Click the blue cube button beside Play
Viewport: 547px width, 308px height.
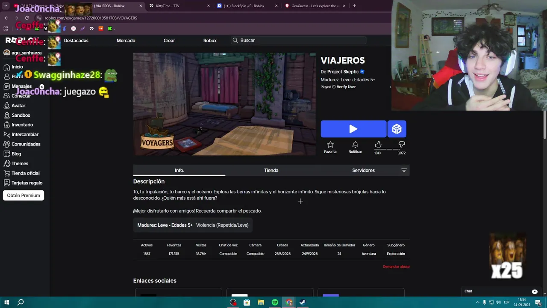click(397, 129)
